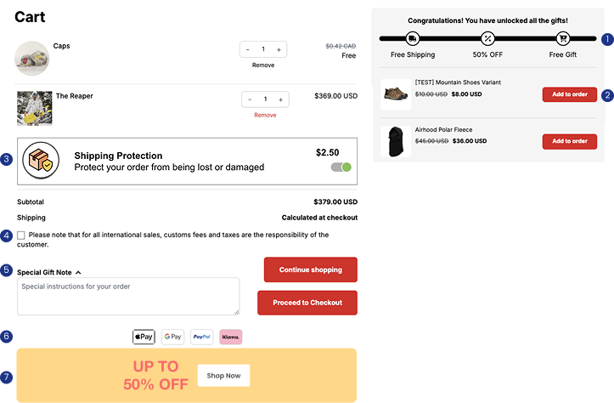Click the Free Gift cart icon
614x403 pixels.
pyautogui.click(x=563, y=38)
